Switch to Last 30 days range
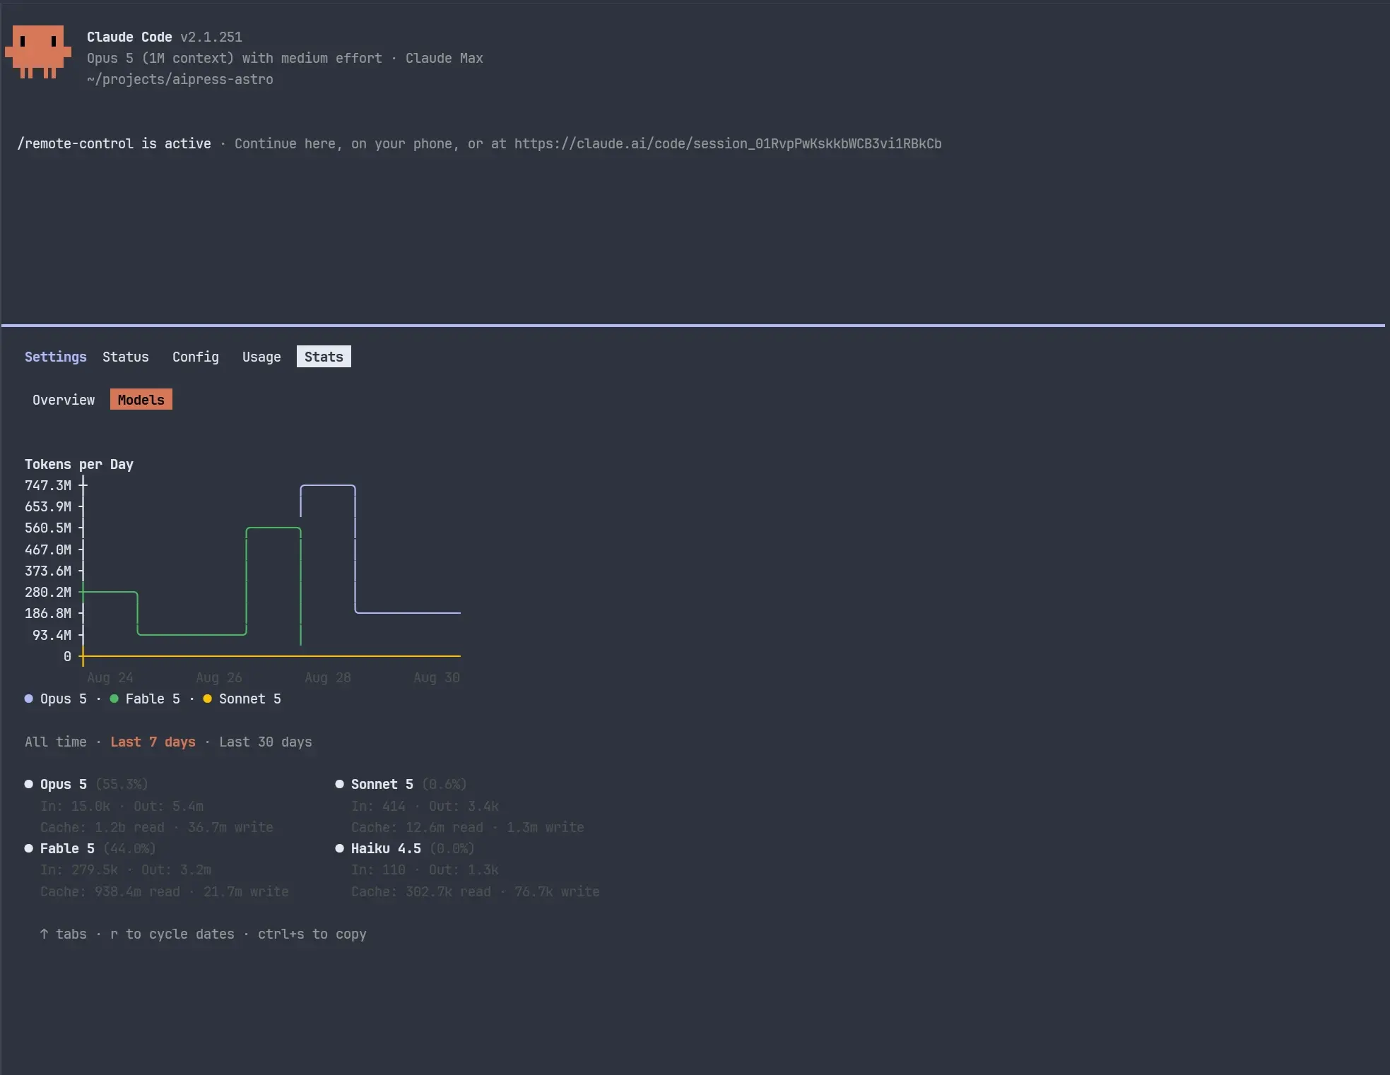 [266, 742]
